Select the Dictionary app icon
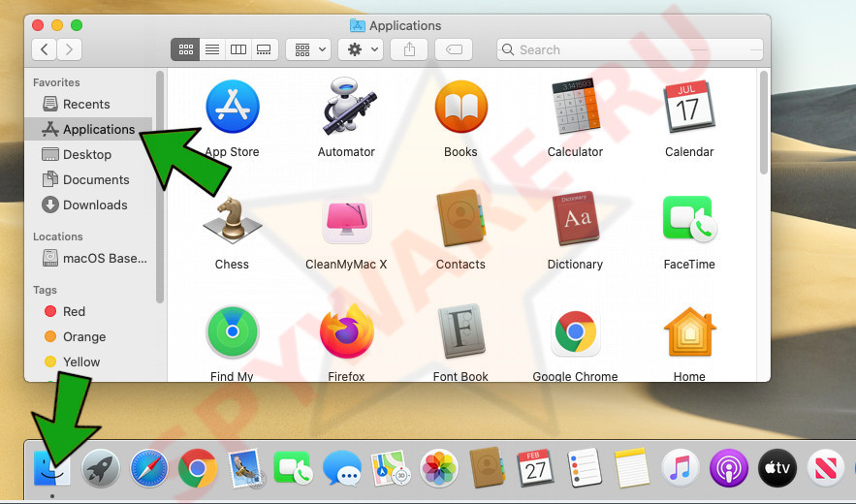This screenshot has height=504, width=856. (576, 219)
